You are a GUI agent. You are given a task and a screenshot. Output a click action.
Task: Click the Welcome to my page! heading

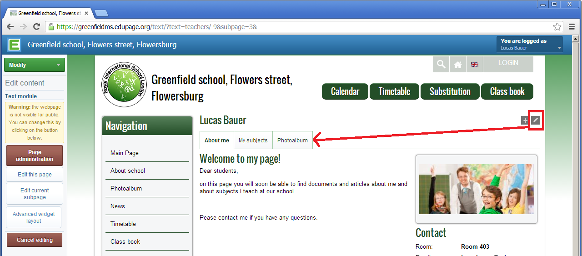240,159
